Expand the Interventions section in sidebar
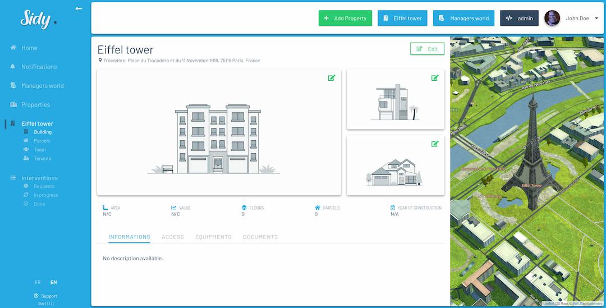Viewport: 606px width, 308px height. click(39, 178)
